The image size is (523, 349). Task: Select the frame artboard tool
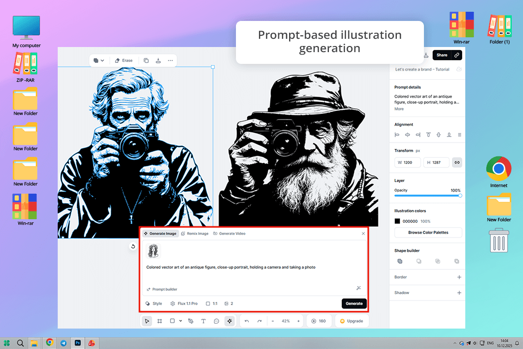160,321
